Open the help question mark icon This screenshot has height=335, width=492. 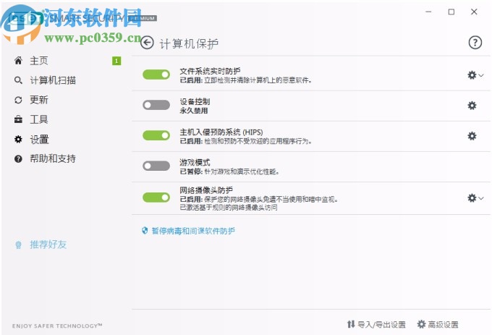coord(475,43)
